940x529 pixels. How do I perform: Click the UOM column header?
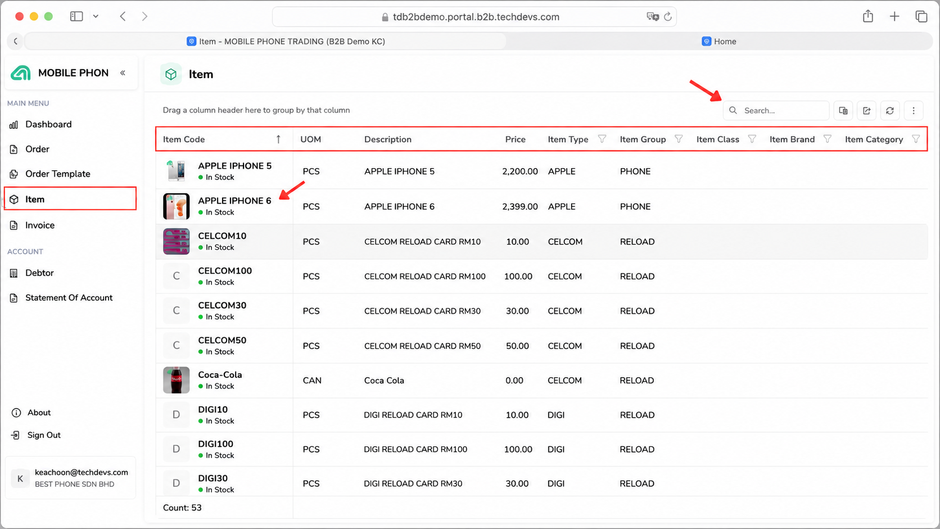pyautogui.click(x=311, y=139)
